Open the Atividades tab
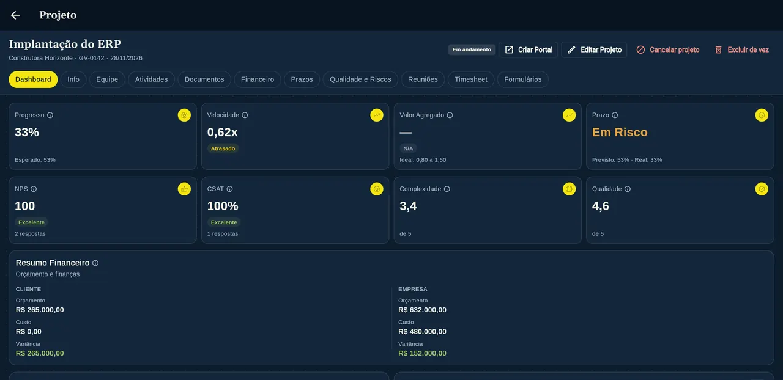The image size is (783, 380). 151,79
